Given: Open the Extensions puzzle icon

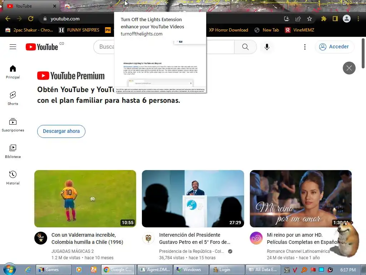Looking at the screenshot, I should click(323, 19).
